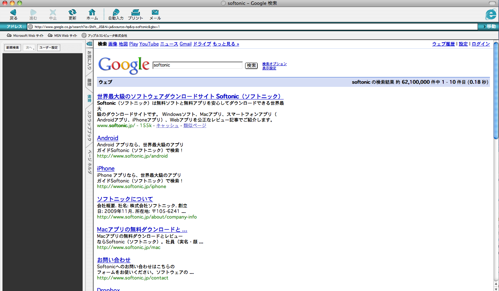This screenshot has width=499, height=291.
Task: Open the 設定 settings link
Action: [463, 44]
